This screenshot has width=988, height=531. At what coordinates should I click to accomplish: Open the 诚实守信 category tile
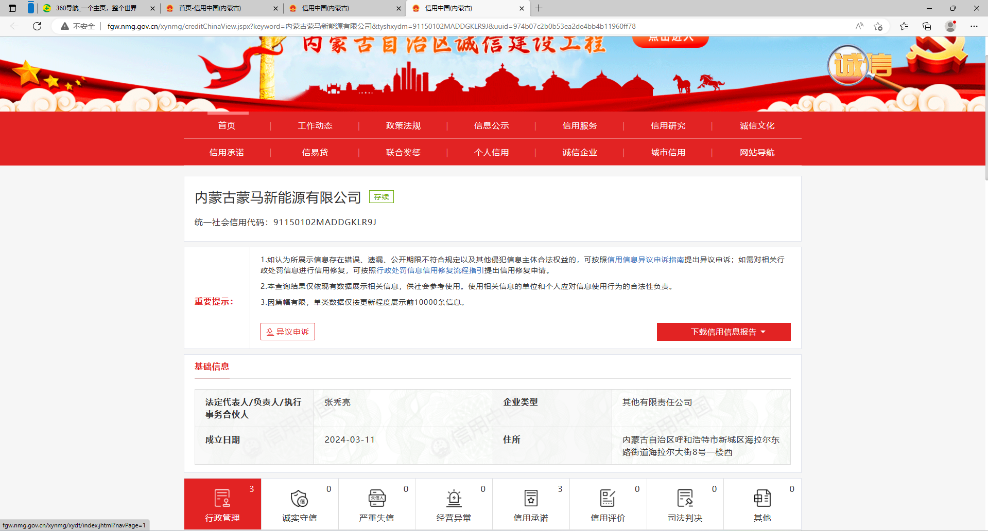coord(300,504)
